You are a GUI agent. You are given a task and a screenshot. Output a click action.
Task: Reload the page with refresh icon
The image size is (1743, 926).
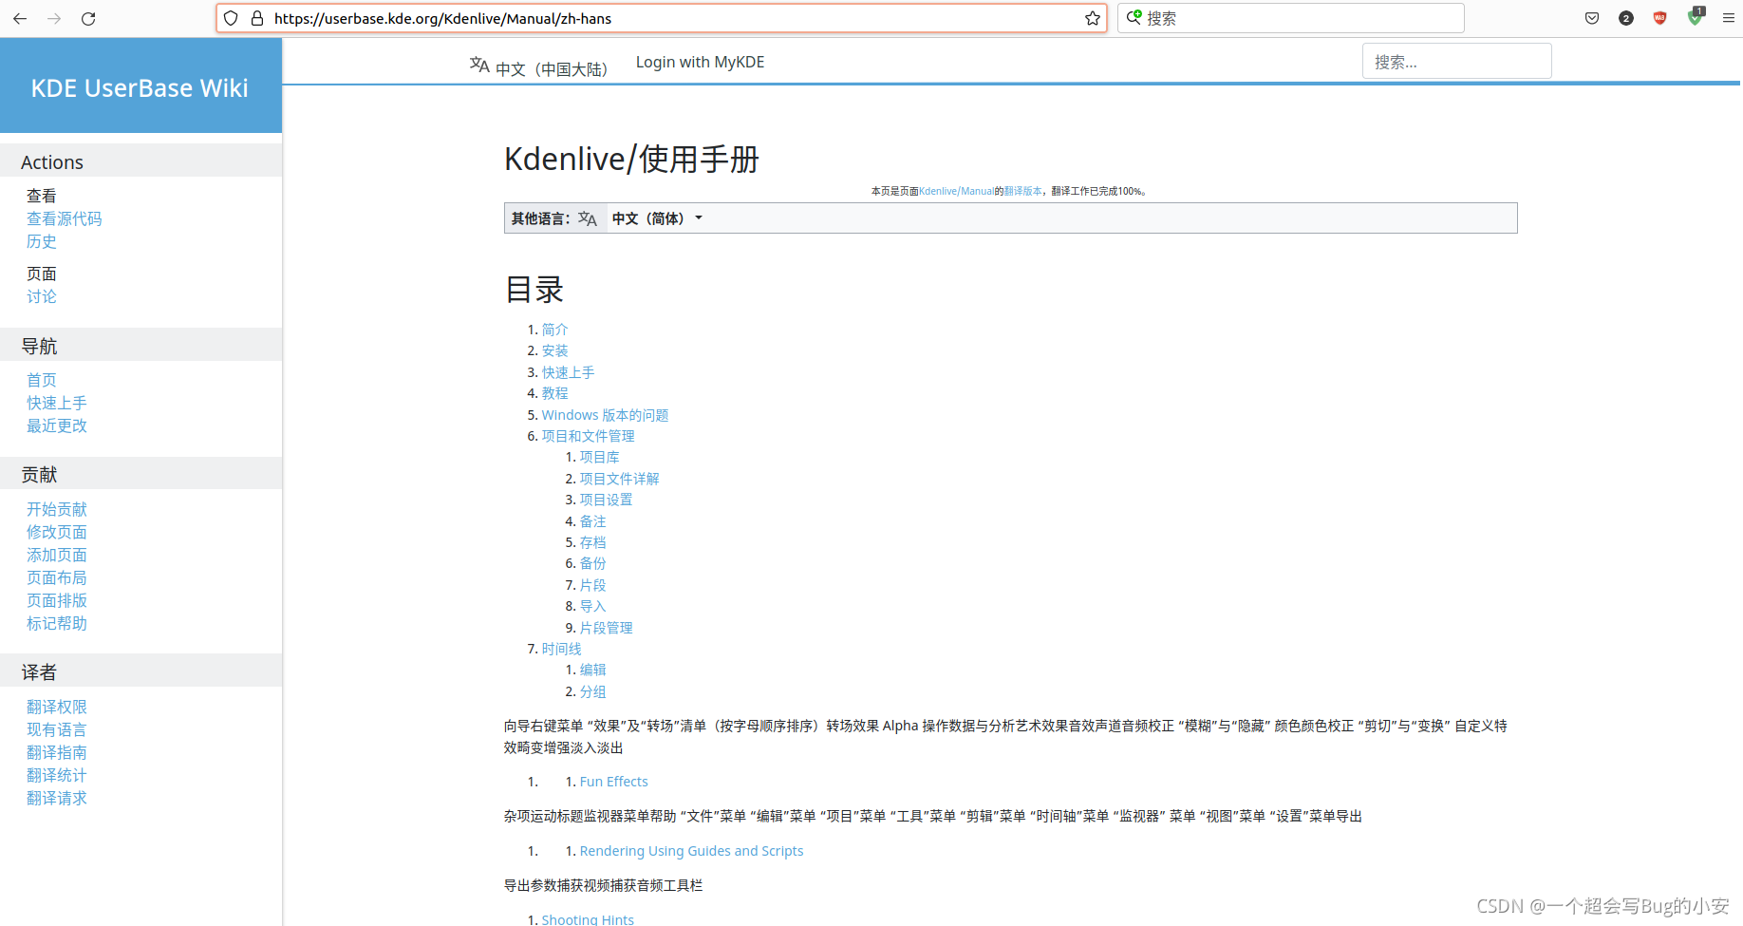[x=88, y=18]
